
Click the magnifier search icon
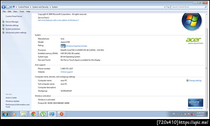point(206,7)
